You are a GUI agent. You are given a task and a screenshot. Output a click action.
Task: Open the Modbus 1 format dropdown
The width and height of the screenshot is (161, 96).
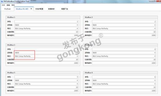pos(46,29)
